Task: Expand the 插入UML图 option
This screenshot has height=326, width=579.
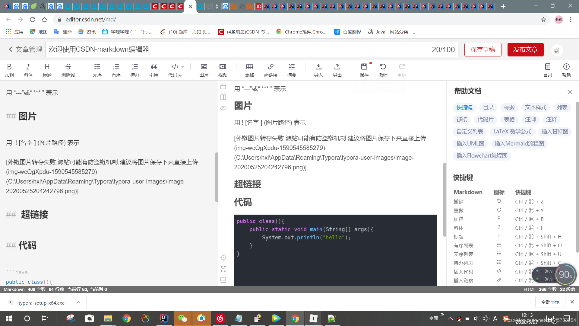Action: coord(470,143)
